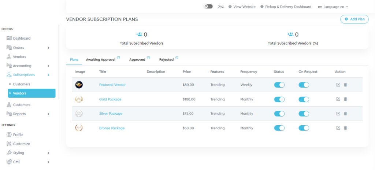Screen dimensions: 375x170
Task: Expand the Orders sidebar menu
Action: (48, 48)
